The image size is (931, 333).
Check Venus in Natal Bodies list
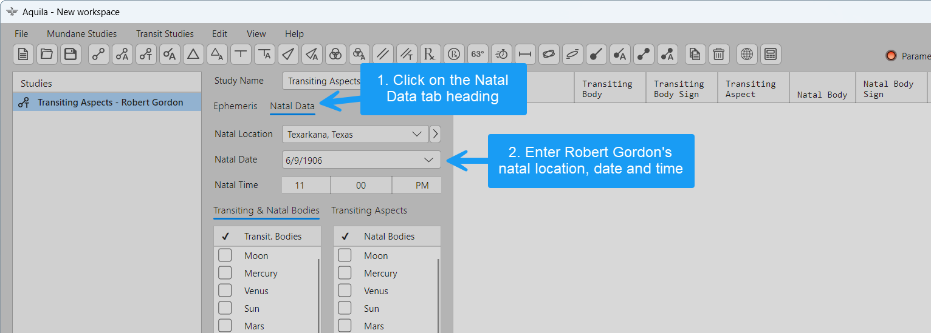click(345, 291)
